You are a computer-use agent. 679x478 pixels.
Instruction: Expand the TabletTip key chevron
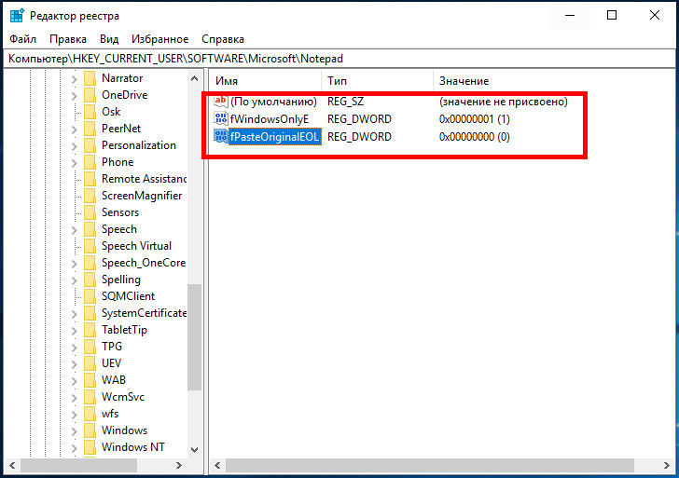pos(74,331)
